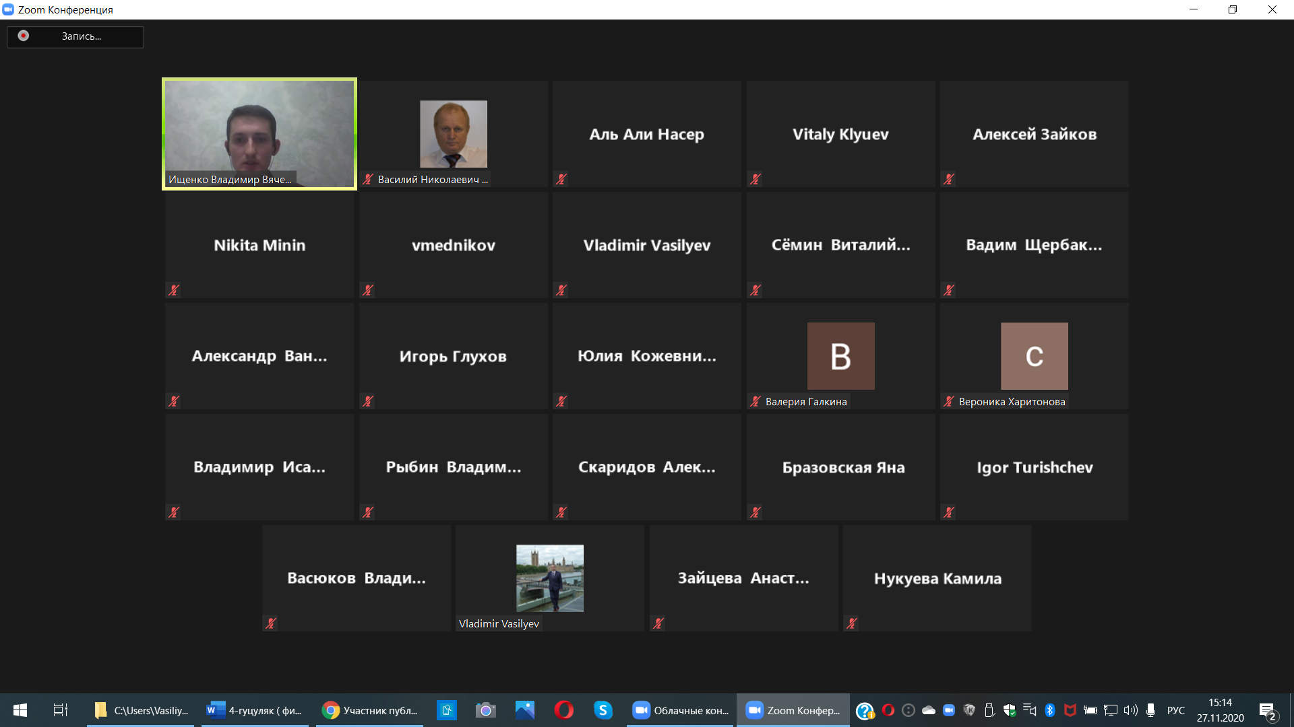Screen dimensions: 1294x727
Task: Open Opera browser from taskbar
Action: click(563, 710)
